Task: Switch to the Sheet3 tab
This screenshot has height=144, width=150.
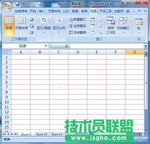Action: pos(57,134)
